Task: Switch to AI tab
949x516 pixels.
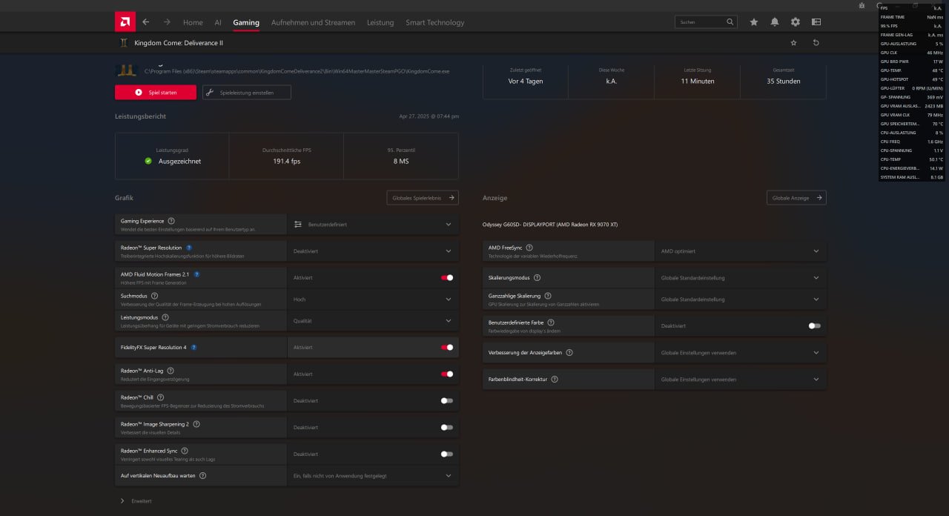Action: (x=218, y=22)
